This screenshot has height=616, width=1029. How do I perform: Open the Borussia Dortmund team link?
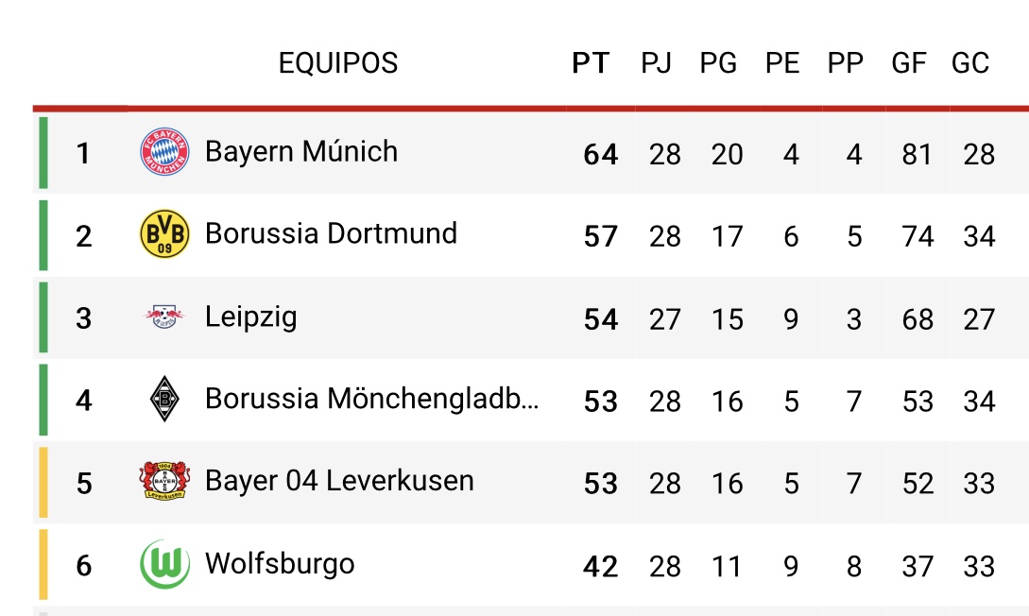[331, 233]
